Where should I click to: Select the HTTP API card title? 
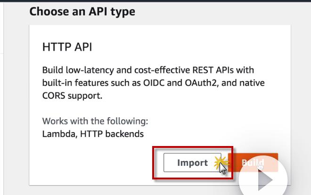pyautogui.click(x=67, y=47)
